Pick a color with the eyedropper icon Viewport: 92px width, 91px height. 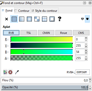tap(17, 72)
